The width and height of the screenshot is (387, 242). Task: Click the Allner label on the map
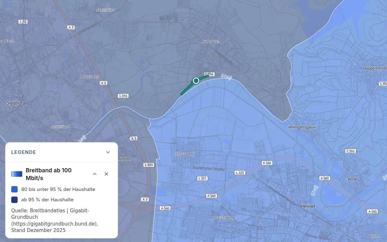point(353,179)
